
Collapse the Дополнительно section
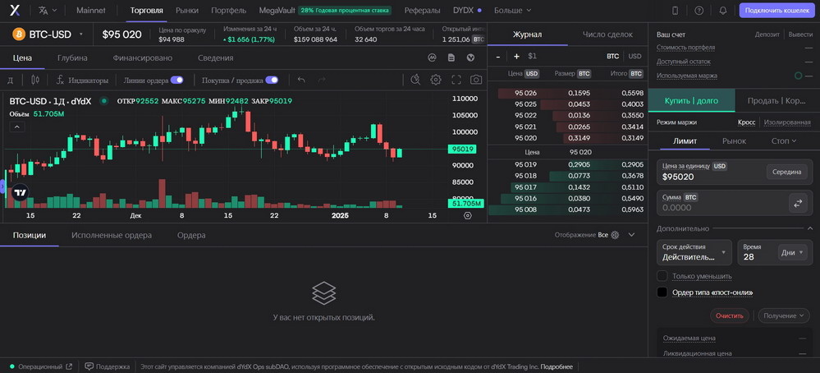point(809,228)
